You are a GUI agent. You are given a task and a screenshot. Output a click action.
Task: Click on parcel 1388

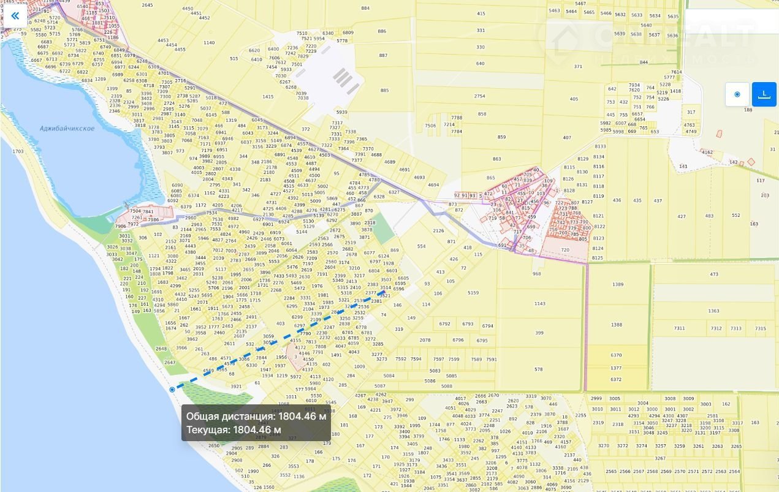point(616,325)
